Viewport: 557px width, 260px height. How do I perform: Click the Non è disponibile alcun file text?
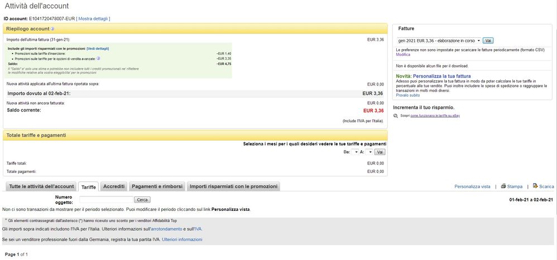point(433,66)
